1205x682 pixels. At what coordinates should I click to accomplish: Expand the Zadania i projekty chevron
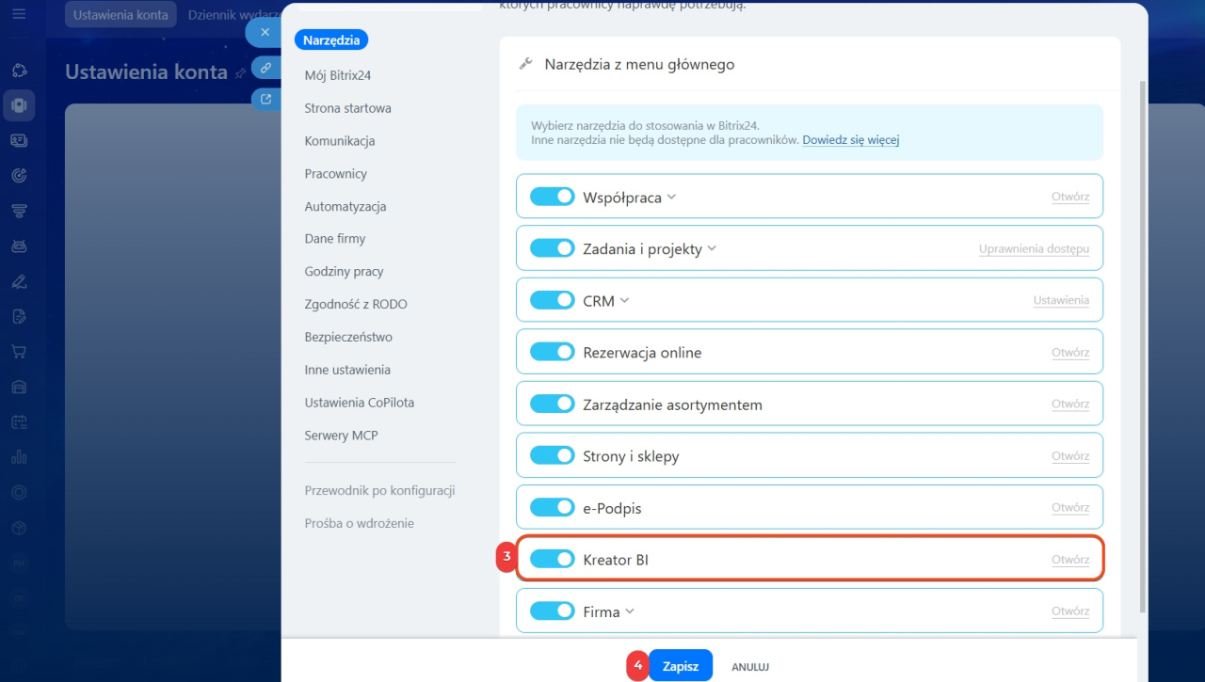pos(712,249)
